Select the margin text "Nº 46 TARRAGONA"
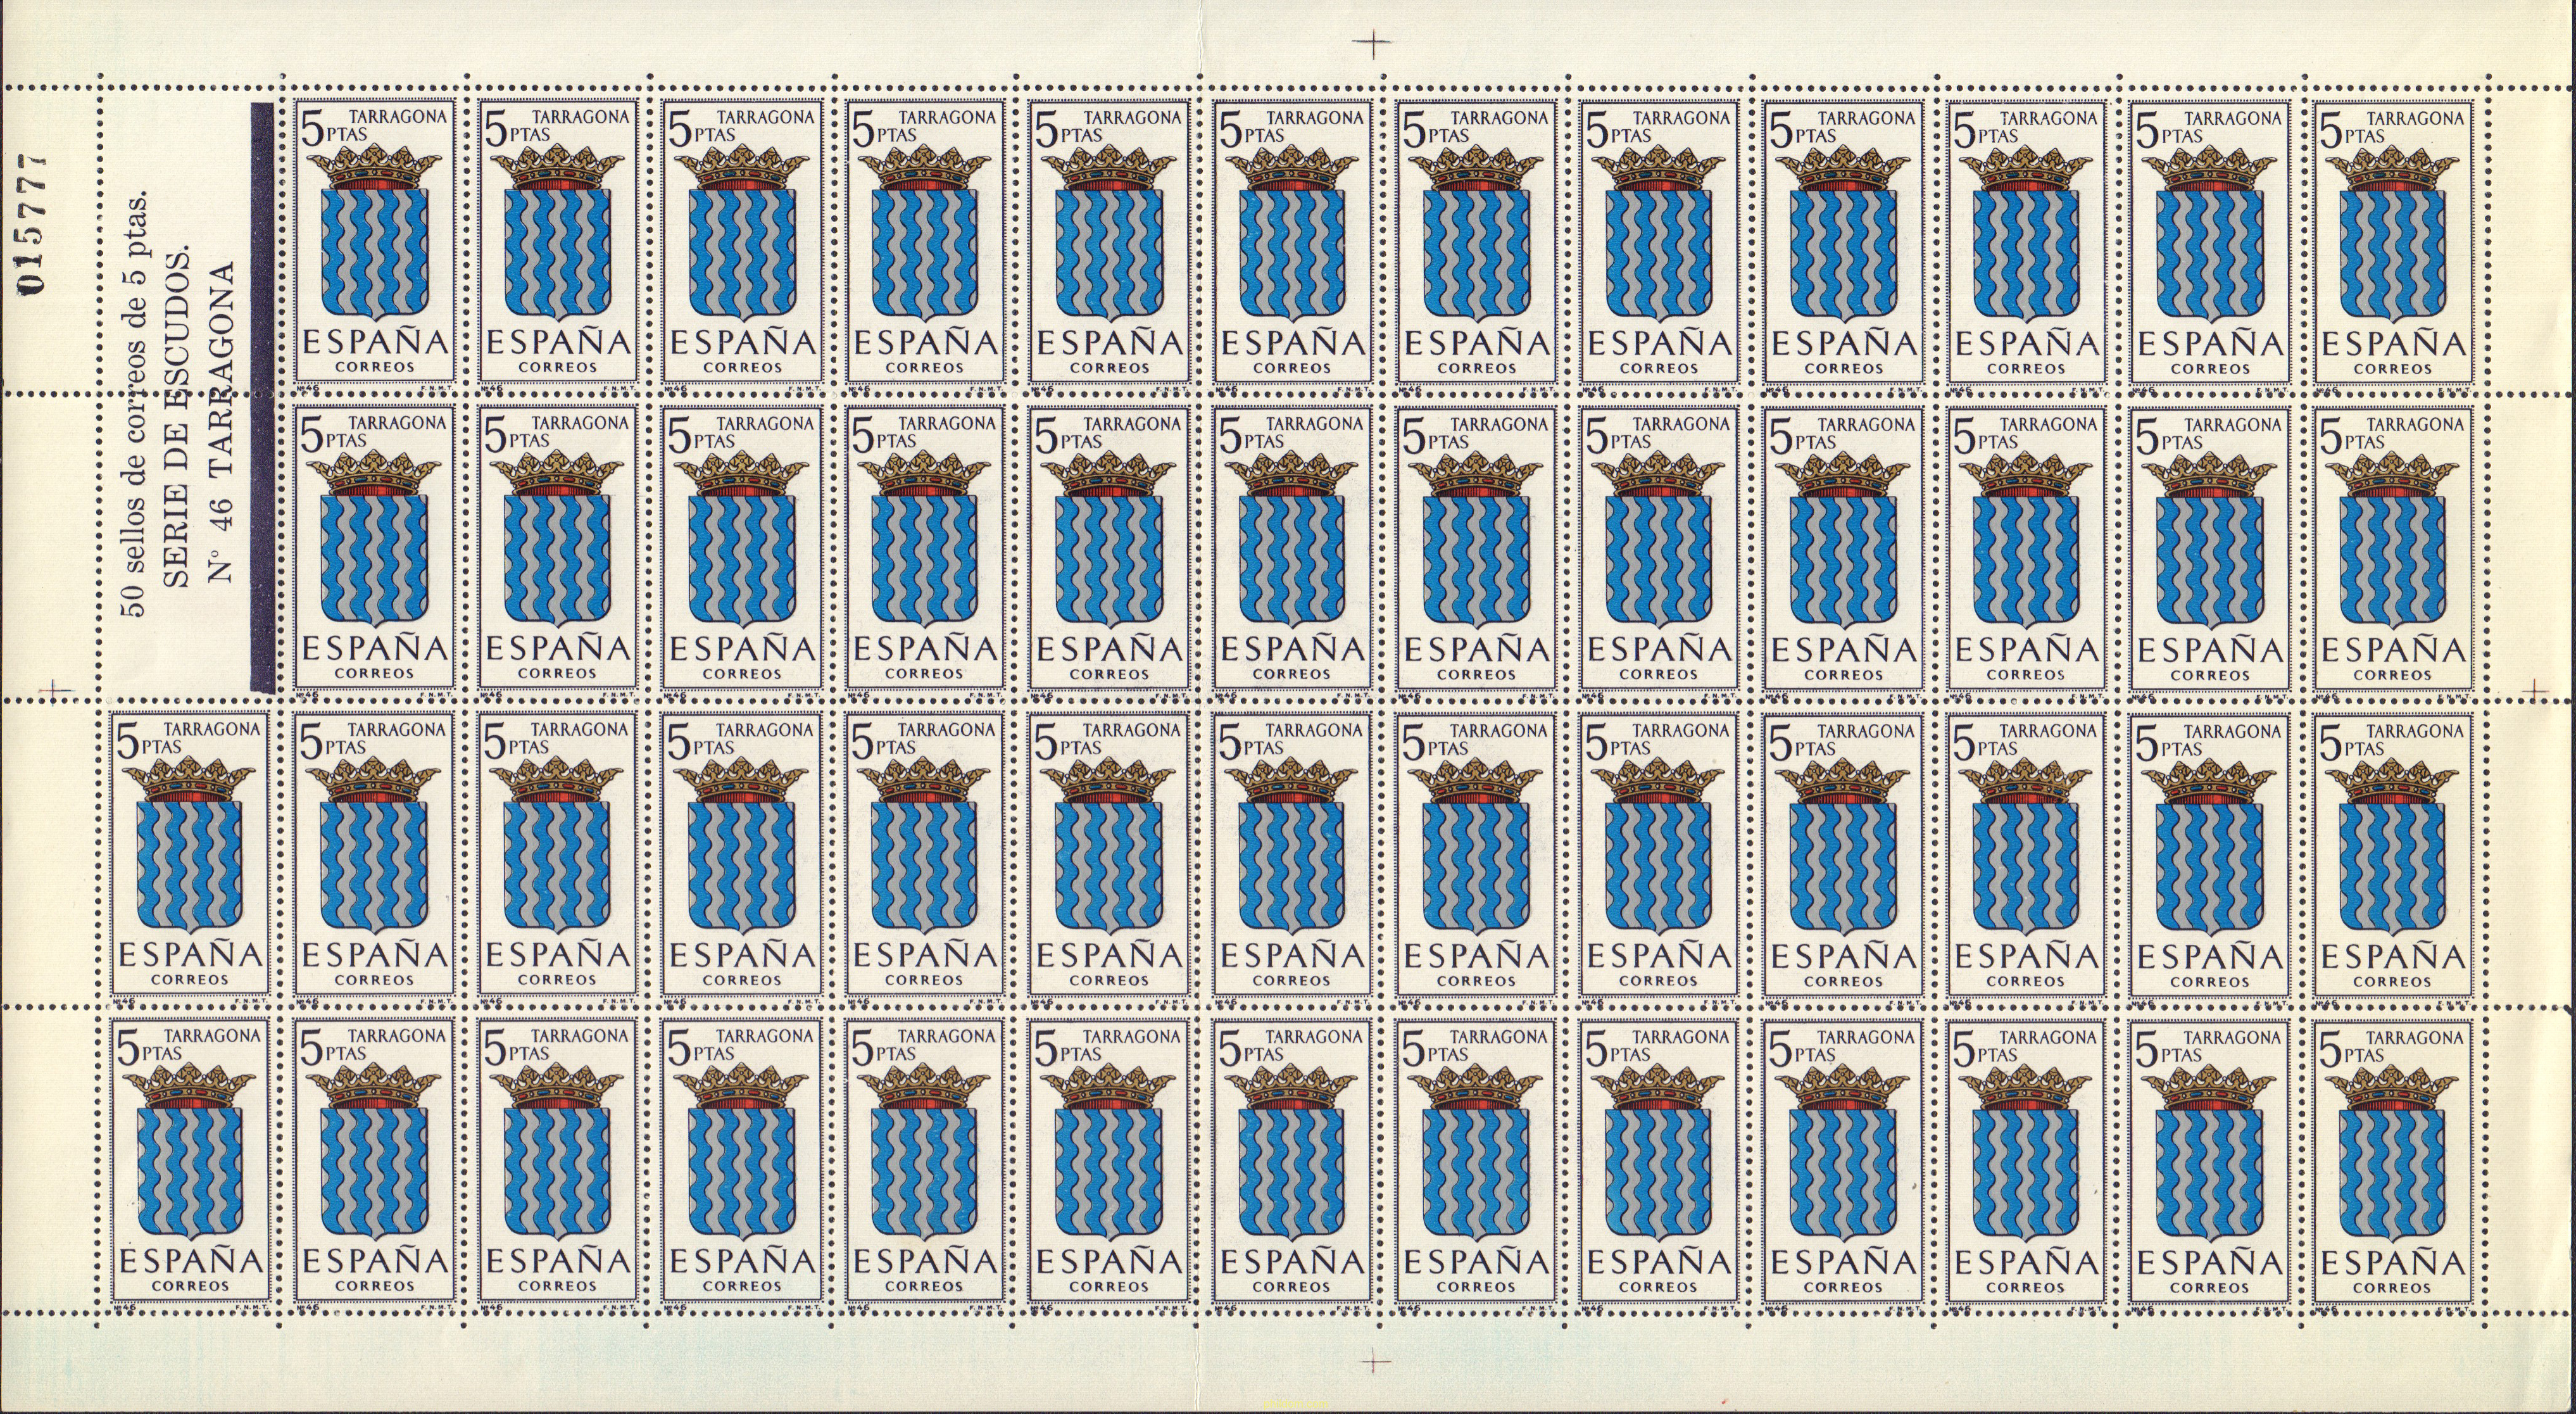 coord(222,421)
